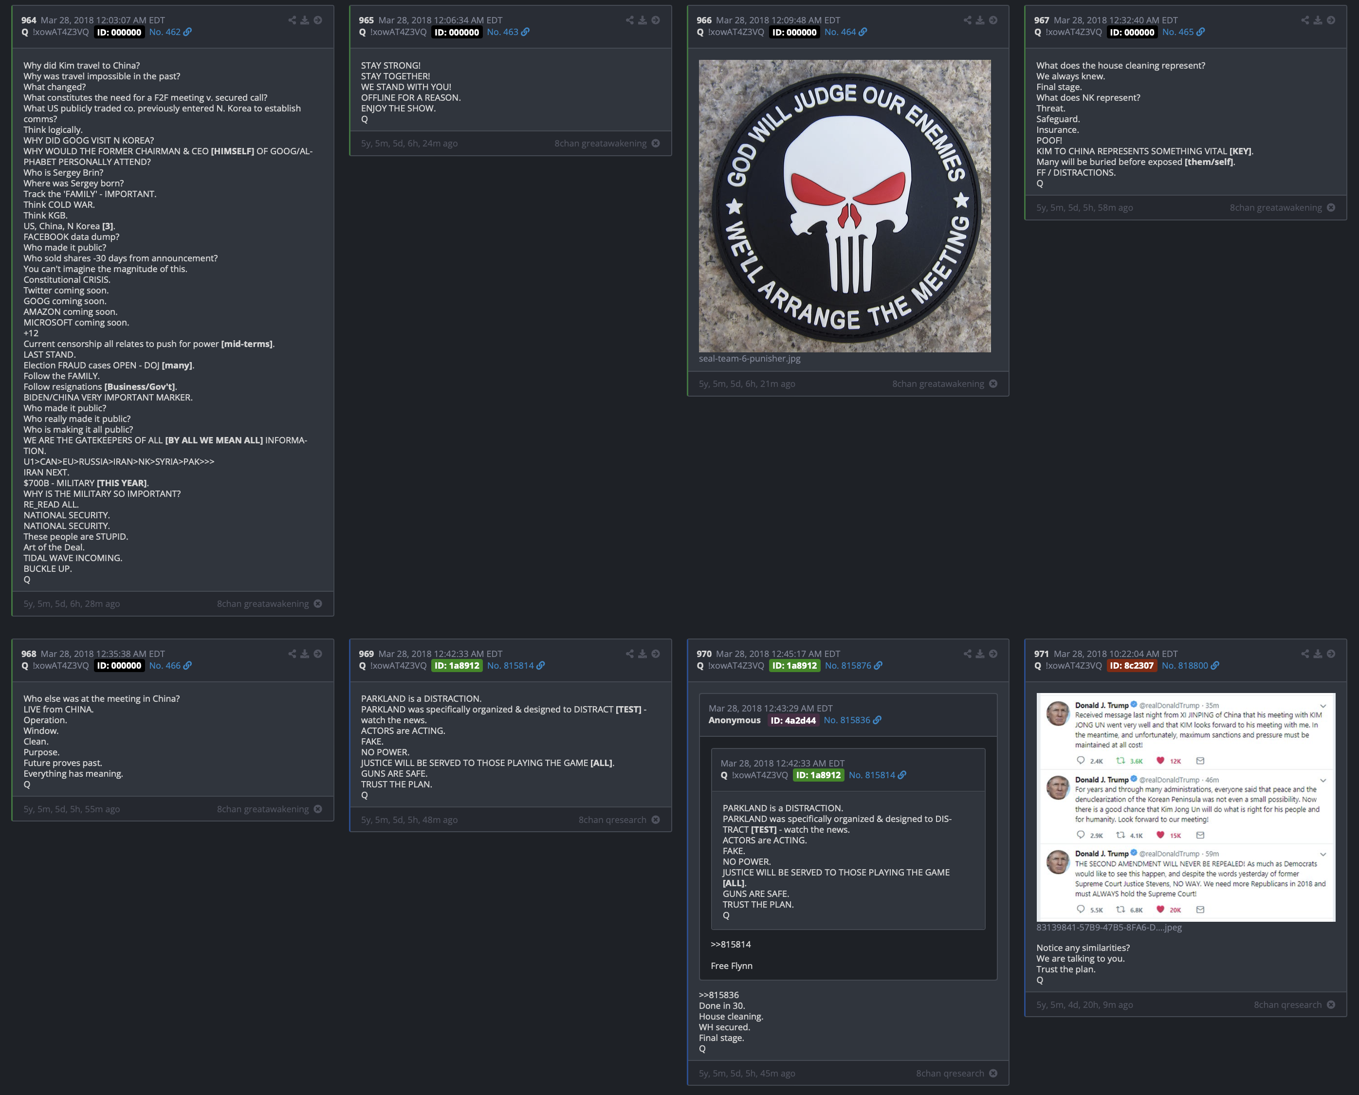This screenshot has width=1359, height=1095.
Task: Click the ID: 4a2d44 badge
Action: (x=793, y=720)
